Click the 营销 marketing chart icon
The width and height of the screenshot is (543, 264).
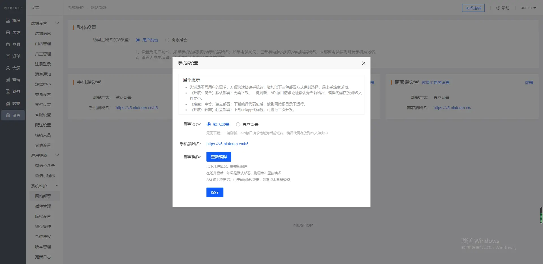click(8, 80)
